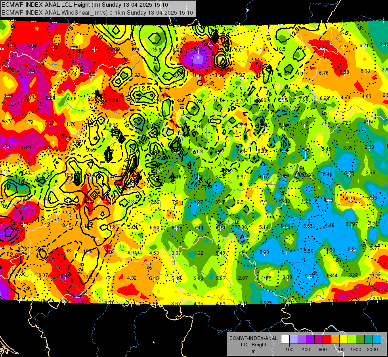Screen dimensions: 388x357
Task: Click the map value 4.13
Action: pos(329,200)
